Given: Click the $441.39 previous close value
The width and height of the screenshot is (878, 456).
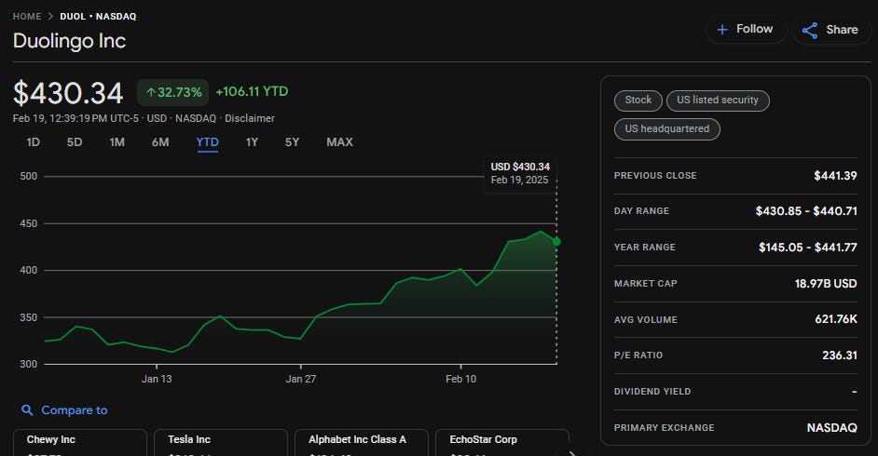Looking at the screenshot, I should (835, 176).
